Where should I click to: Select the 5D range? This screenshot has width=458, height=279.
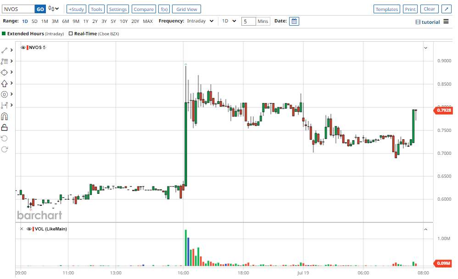point(34,21)
